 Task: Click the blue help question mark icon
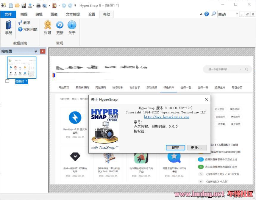207,14
